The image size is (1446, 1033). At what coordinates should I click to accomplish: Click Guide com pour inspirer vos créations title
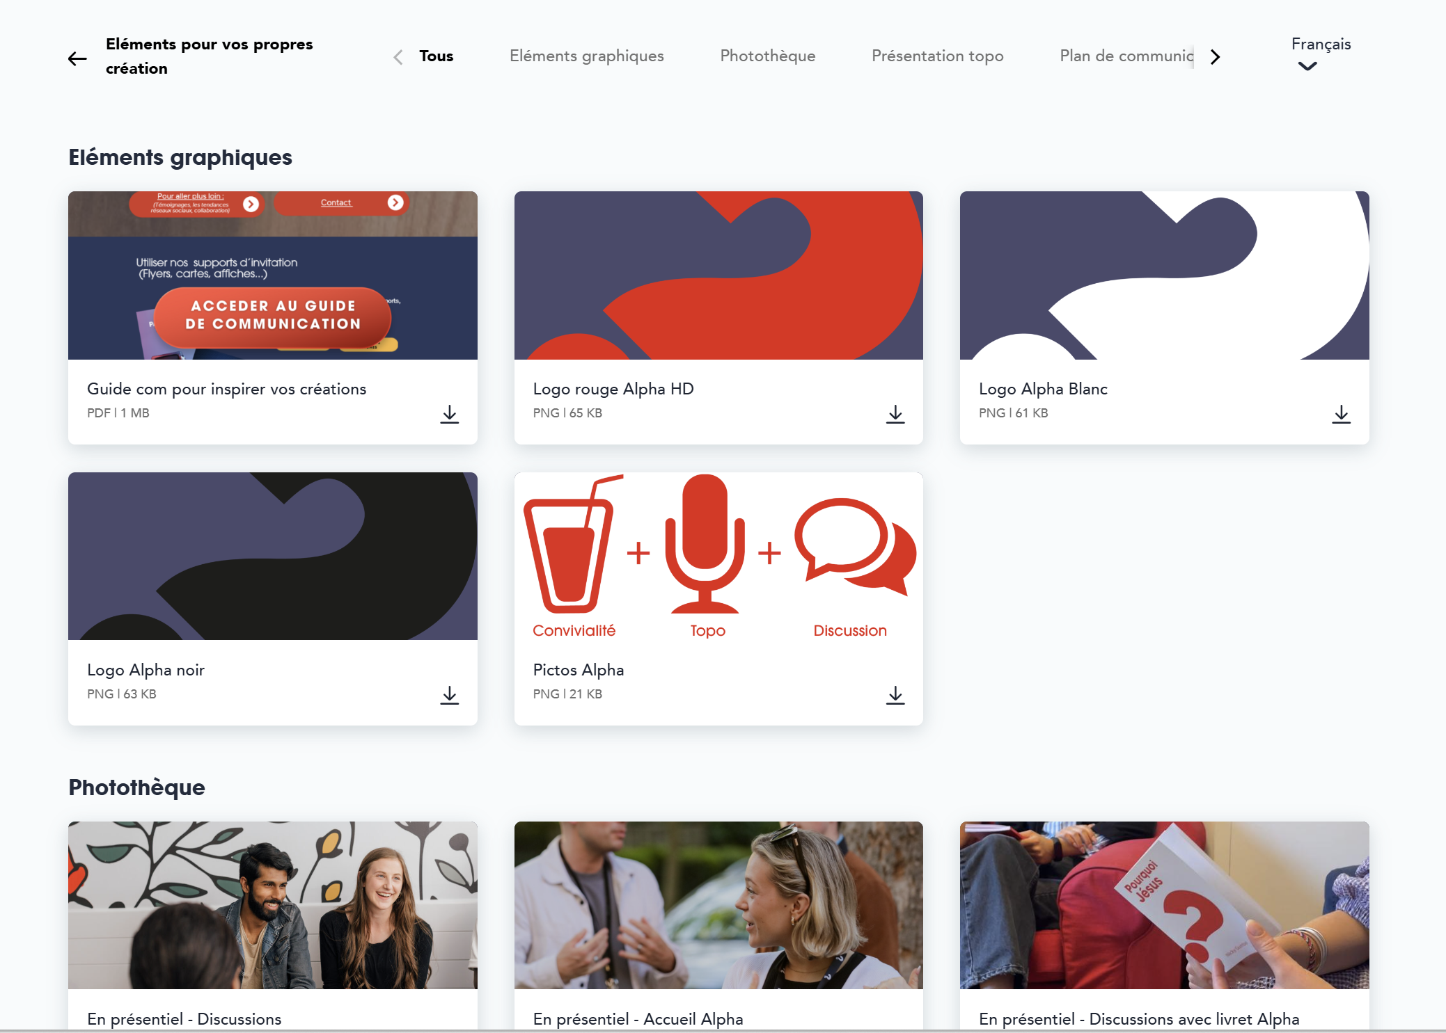(226, 390)
